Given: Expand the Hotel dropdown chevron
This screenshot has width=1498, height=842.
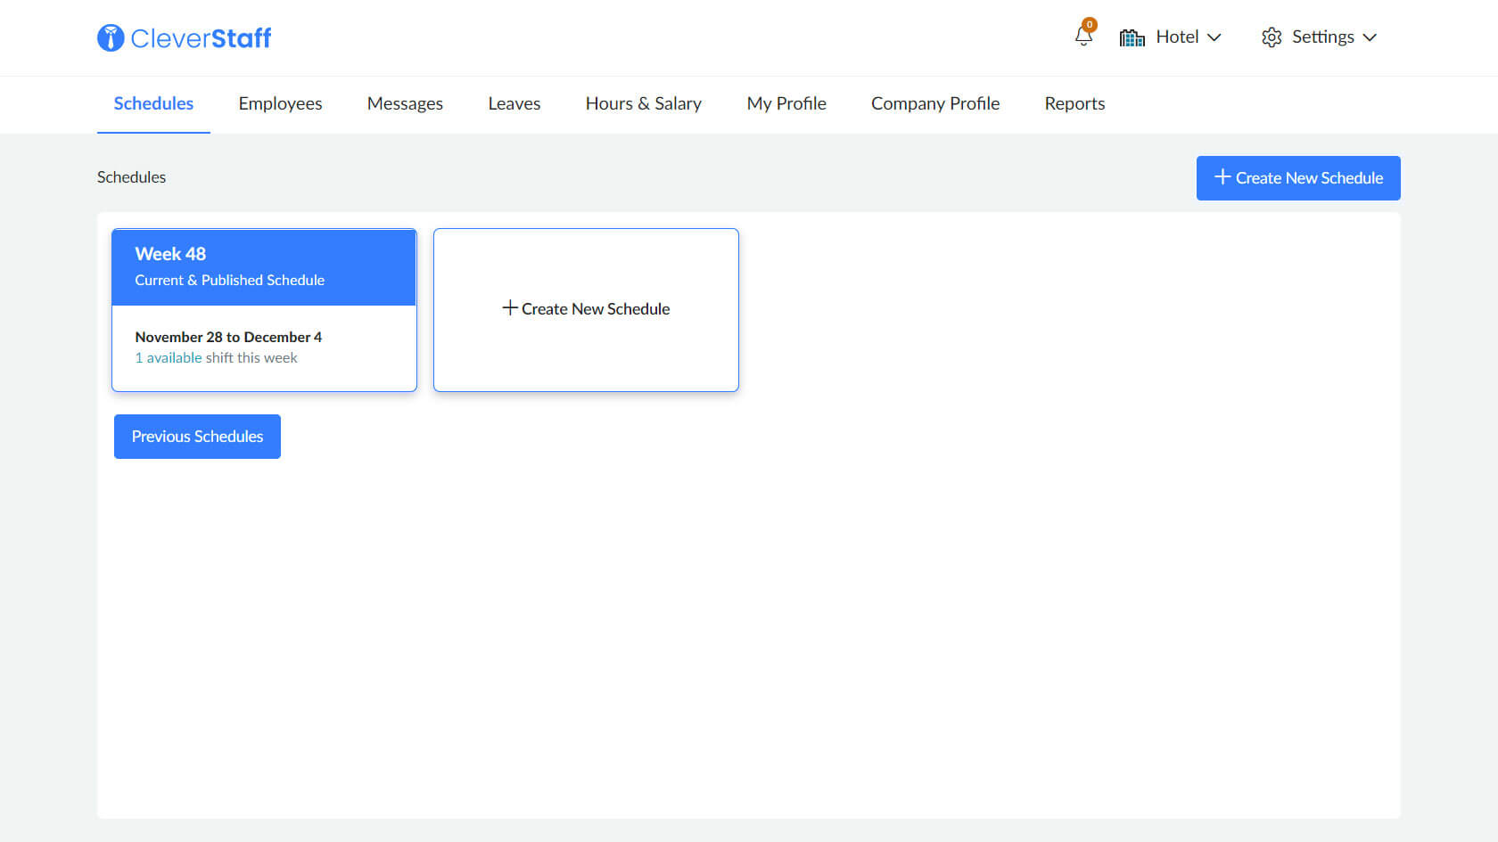Looking at the screenshot, I should pyautogui.click(x=1214, y=37).
